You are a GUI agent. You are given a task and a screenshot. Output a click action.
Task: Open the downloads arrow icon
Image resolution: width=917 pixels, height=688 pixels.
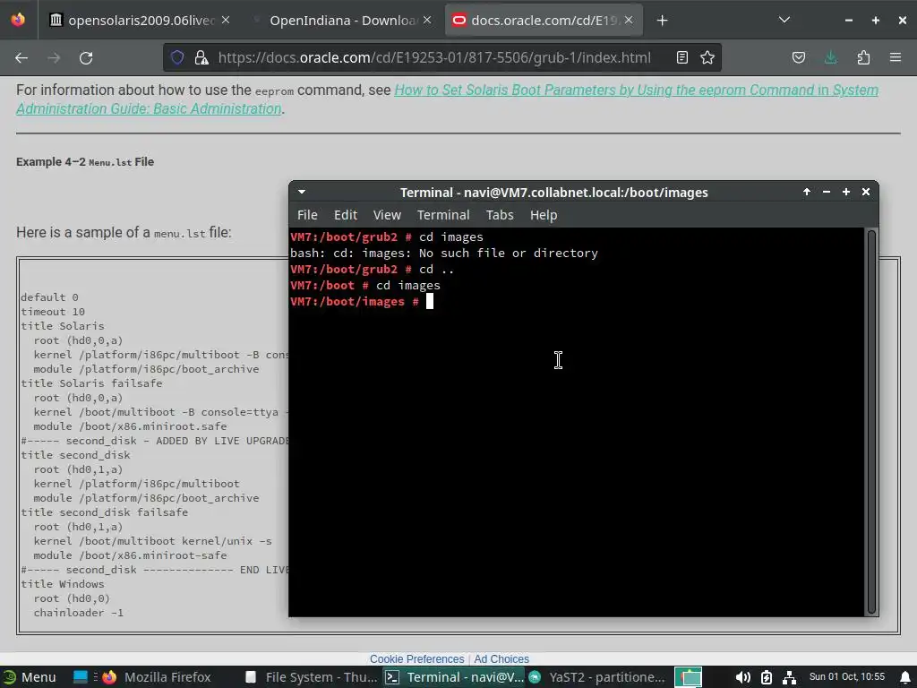830,57
